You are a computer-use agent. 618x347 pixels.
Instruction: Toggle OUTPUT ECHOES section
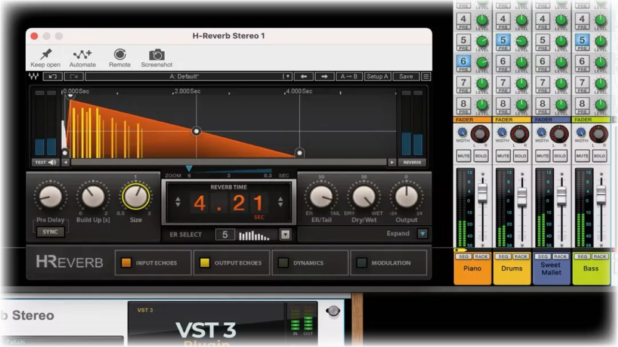(232, 263)
